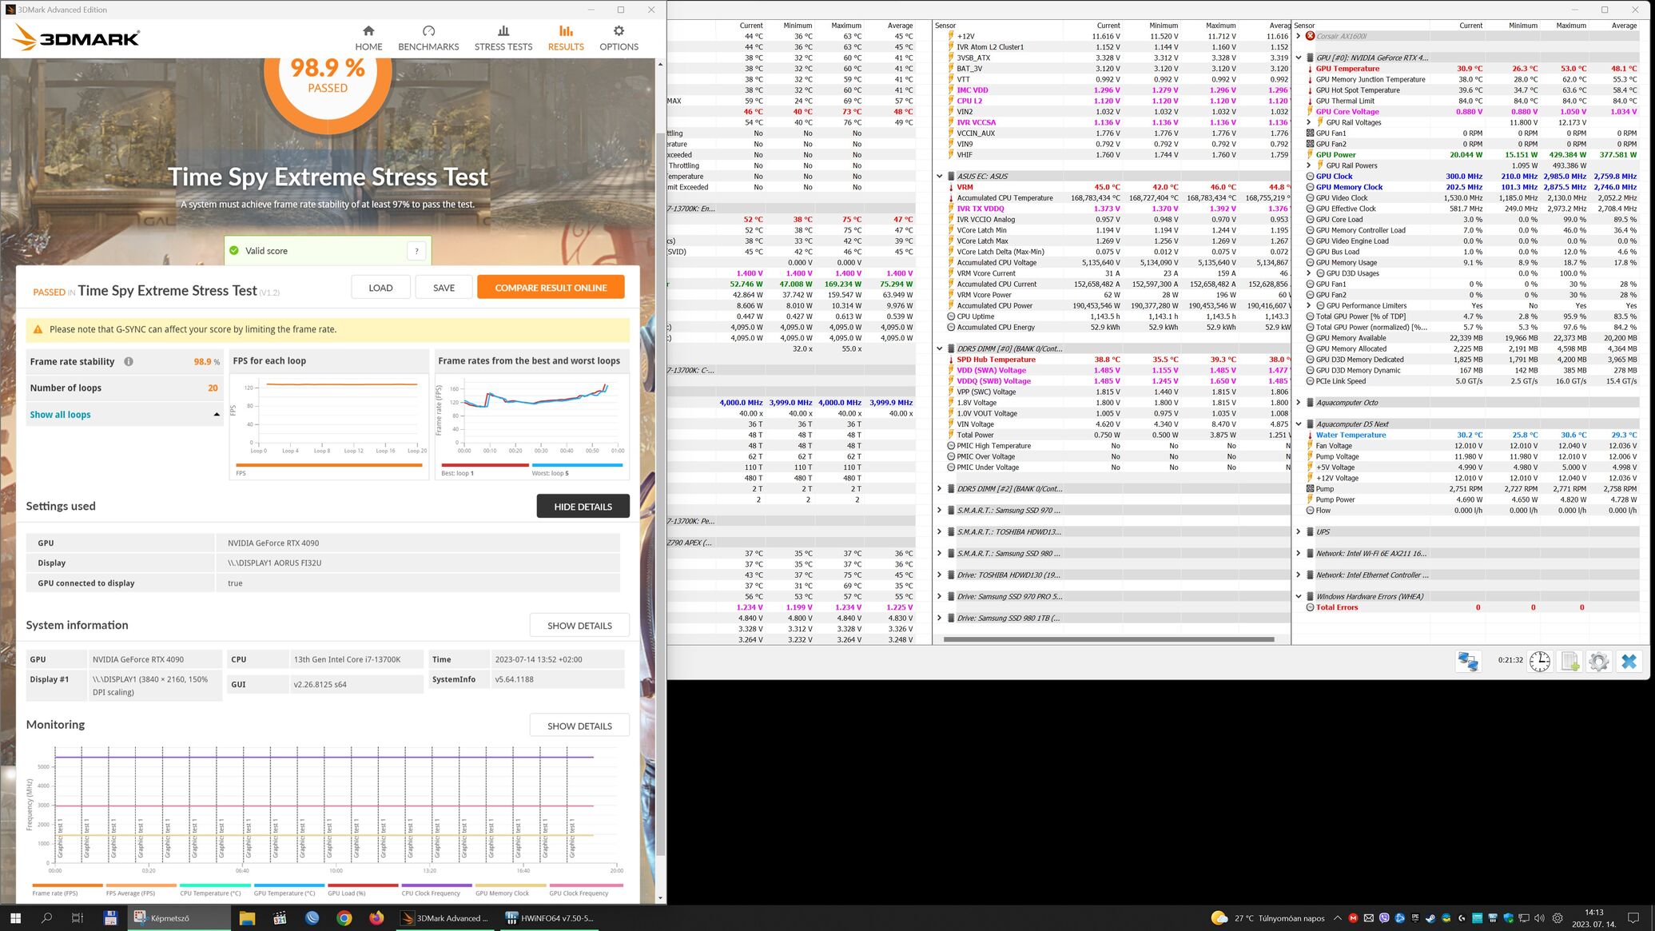Click the SAVE result button
This screenshot has width=1655, height=931.
pos(444,288)
